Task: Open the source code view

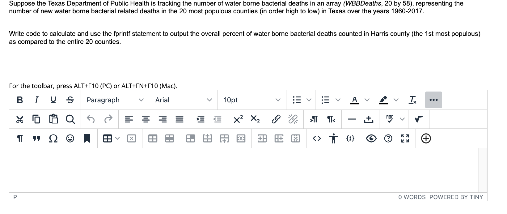Action: 317,139
